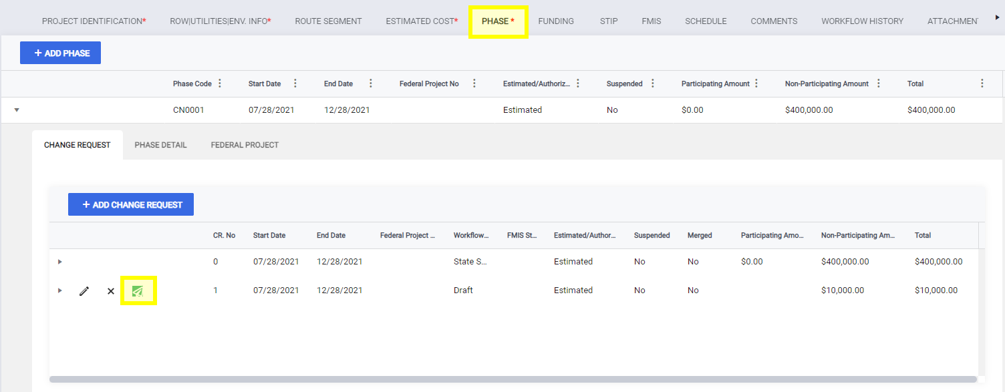Click Merged column header
Viewport: 1005px width, 392px height.
click(700, 236)
